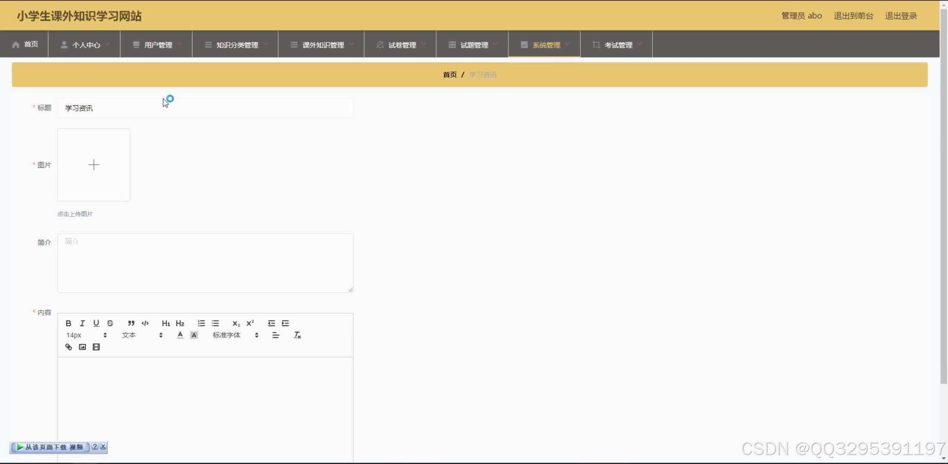This screenshot has width=948, height=464.
Task: Click the 退出到前台 link
Action: (853, 16)
